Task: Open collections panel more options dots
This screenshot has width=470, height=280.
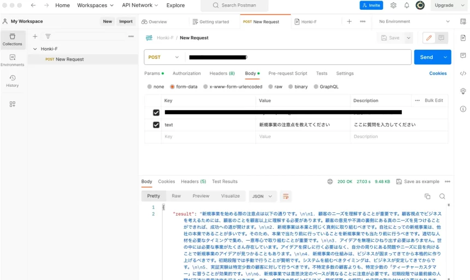Action: pos(131,36)
